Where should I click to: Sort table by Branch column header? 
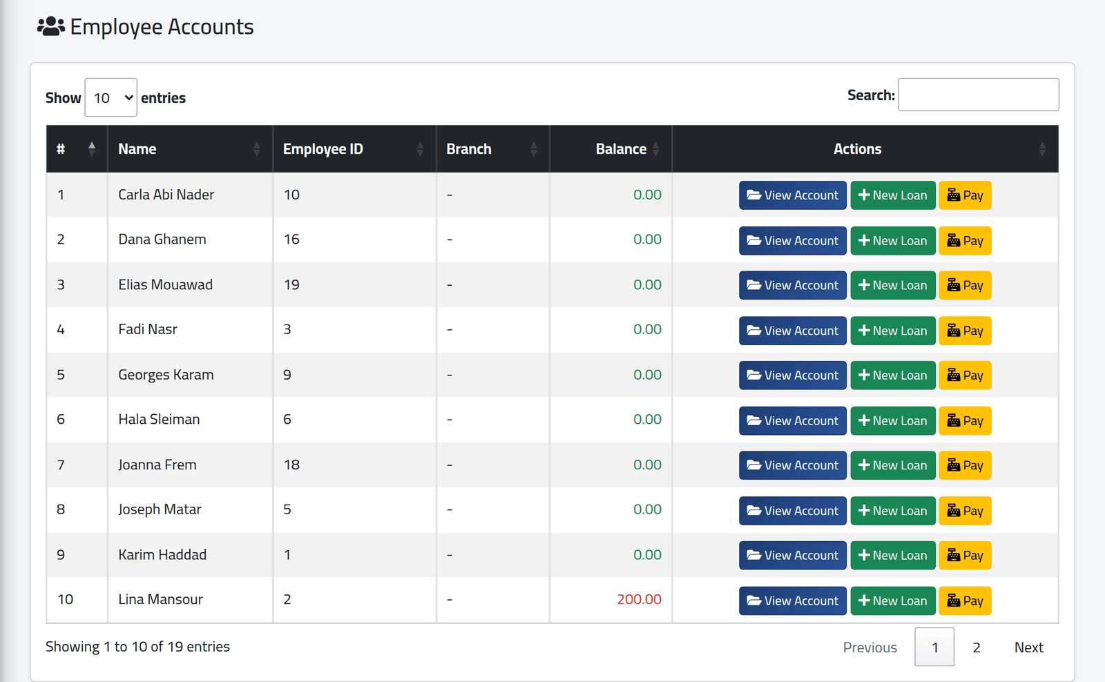click(x=492, y=148)
